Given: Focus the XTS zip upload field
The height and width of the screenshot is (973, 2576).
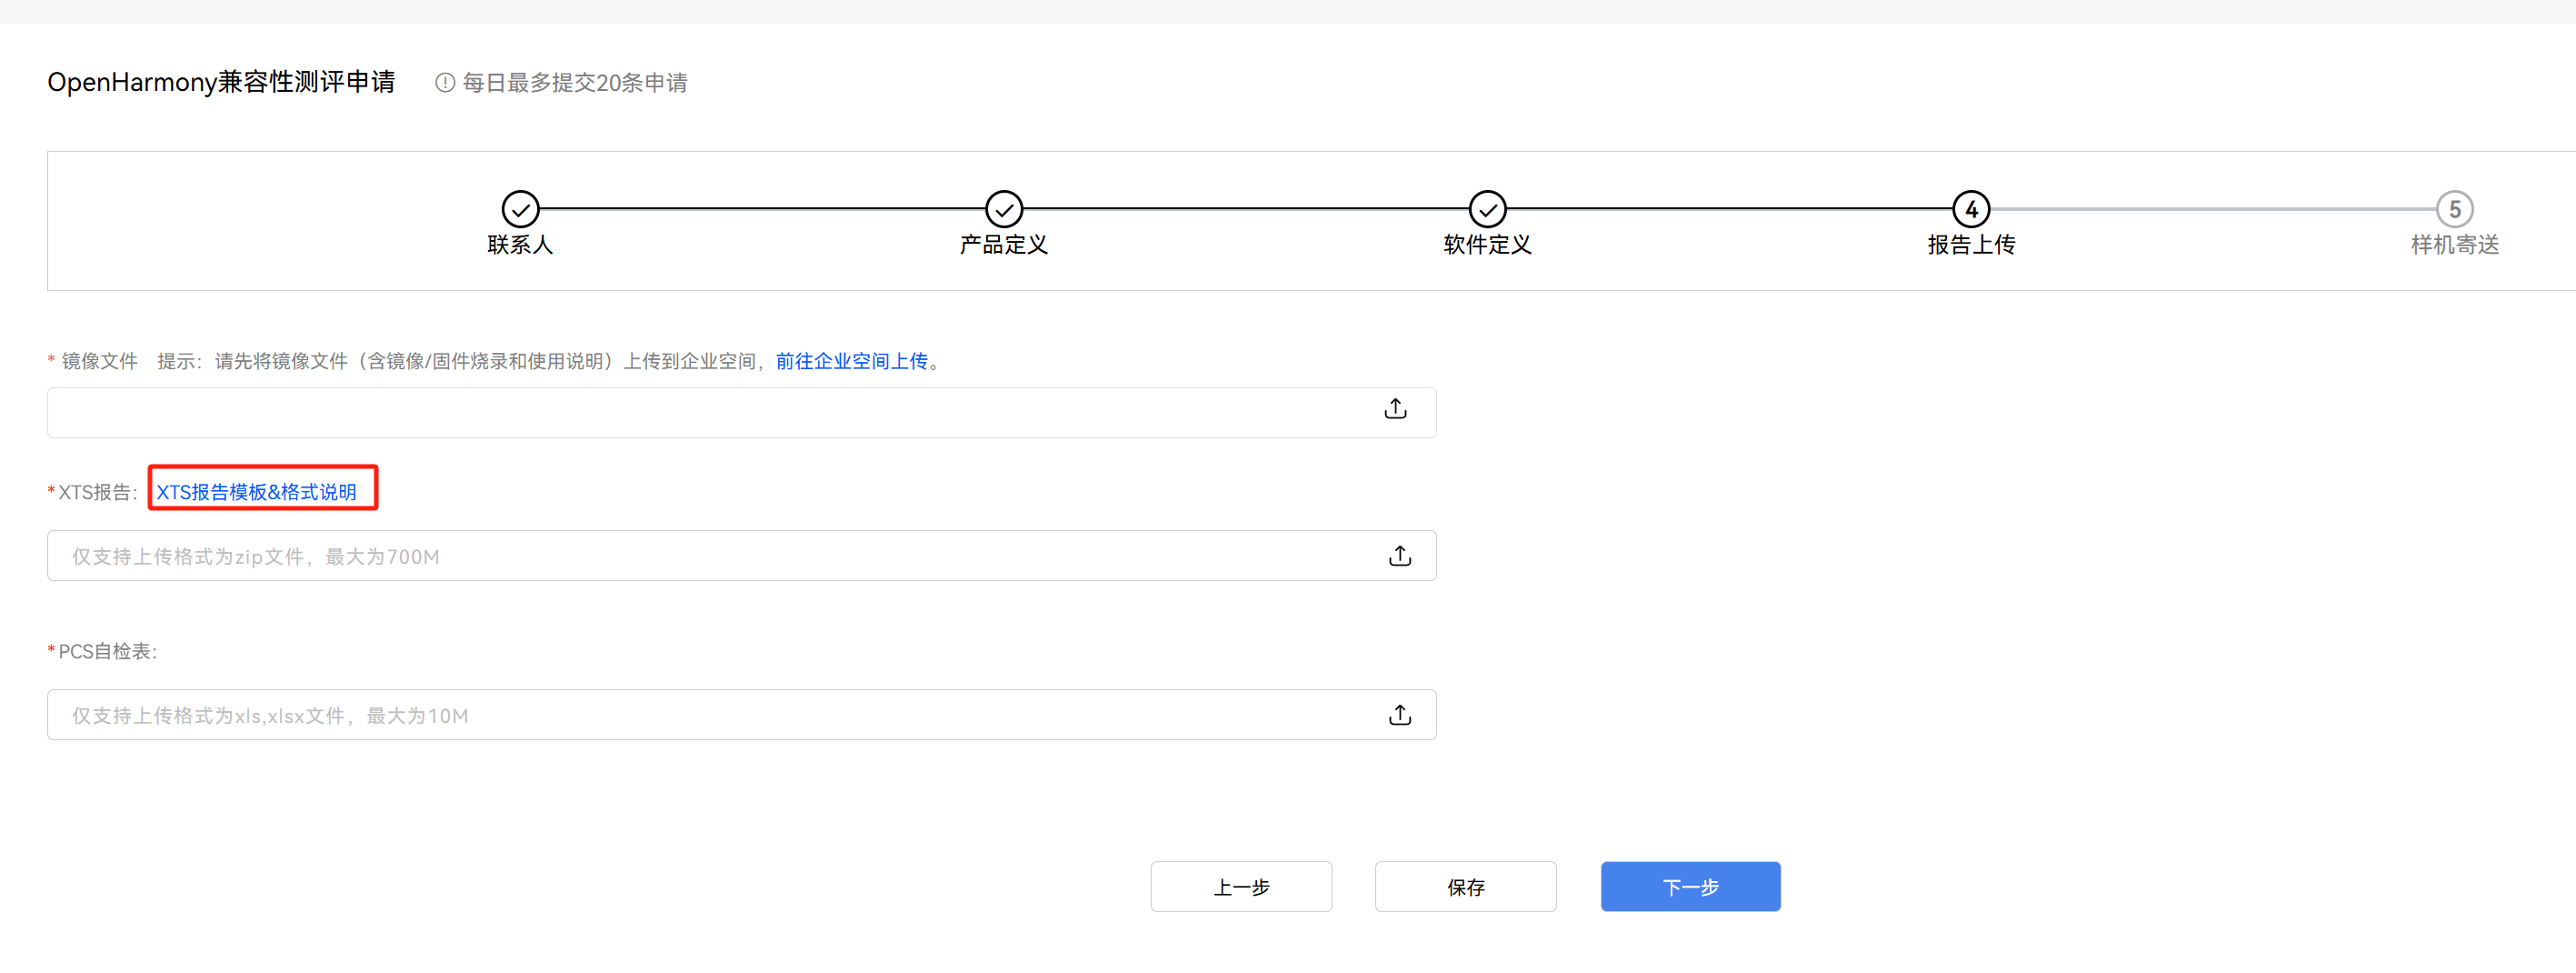Looking at the screenshot, I should pos(742,556).
